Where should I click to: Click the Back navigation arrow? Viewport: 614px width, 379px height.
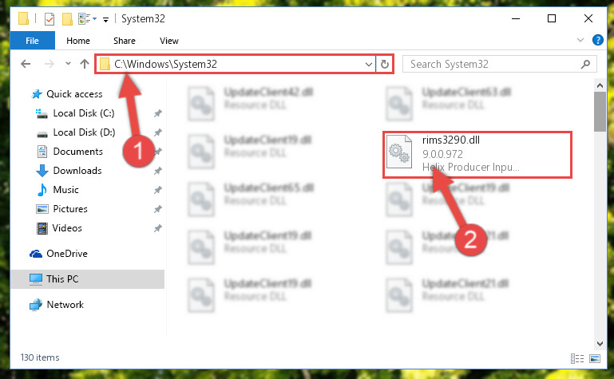(x=26, y=64)
